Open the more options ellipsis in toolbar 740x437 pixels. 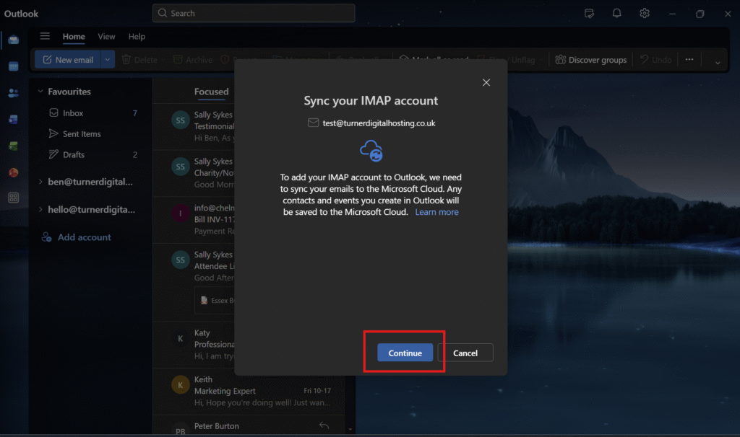pos(689,60)
